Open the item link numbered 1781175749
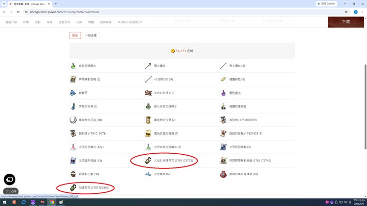 pos(250,161)
